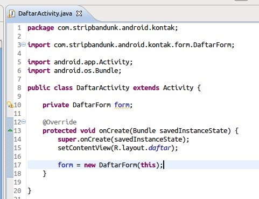Collapse the onCreate method fold on line 12
Viewport: 259px width, 199px height.
[24, 122]
